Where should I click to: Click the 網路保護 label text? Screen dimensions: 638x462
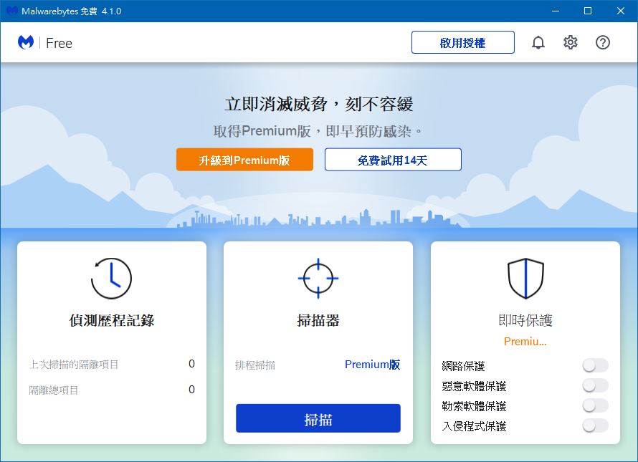coord(463,366)
